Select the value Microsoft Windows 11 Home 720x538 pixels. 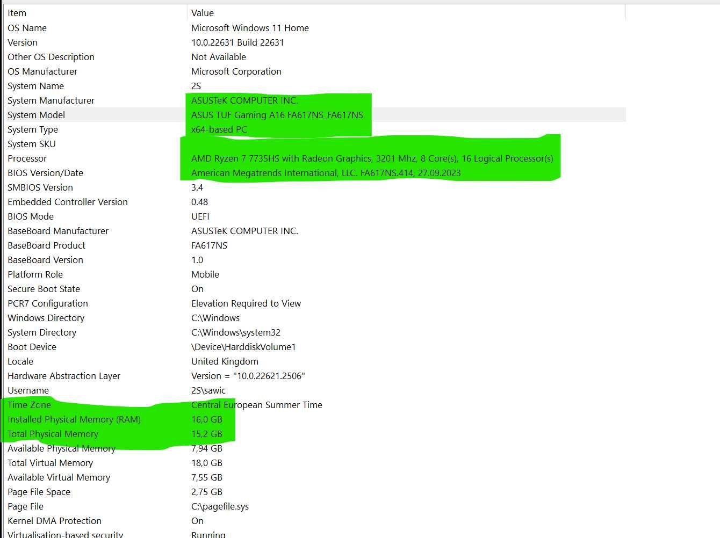point(250,28)
